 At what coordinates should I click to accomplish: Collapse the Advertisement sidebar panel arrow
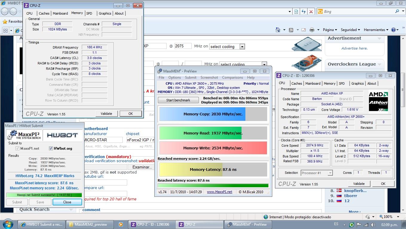tap(379, 38)
